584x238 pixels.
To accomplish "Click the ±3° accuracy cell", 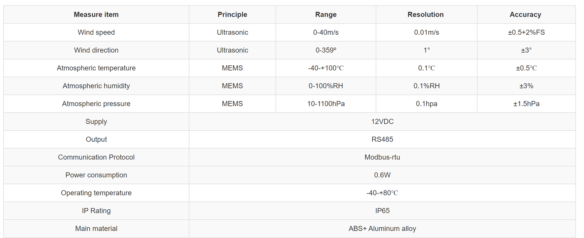I will tap(526, 50).
